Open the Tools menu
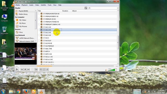Viewport: 167px width, 94px height. [50, 5]
